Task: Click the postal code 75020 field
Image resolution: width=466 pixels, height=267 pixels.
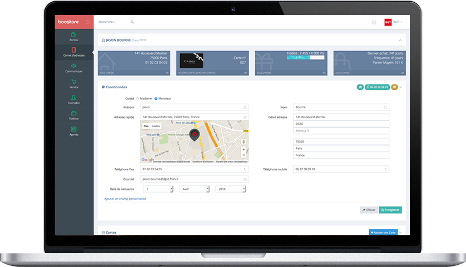Action: (x=341, y=142)
